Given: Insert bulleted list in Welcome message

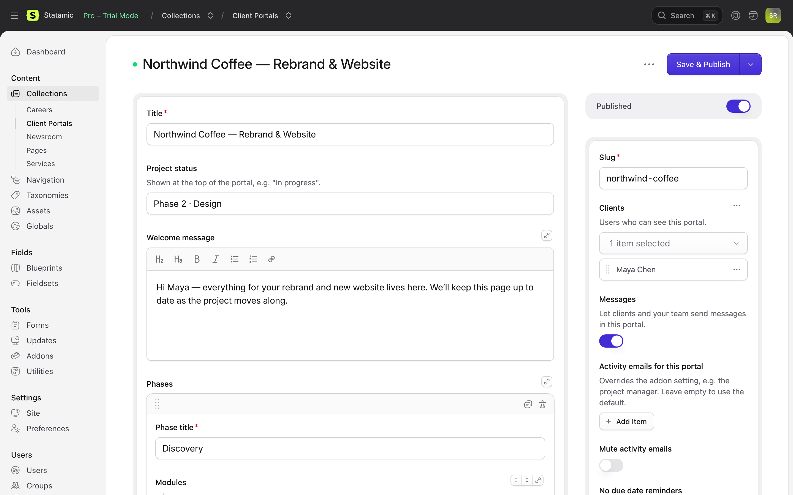Looking at the screenshot, I should pos(234,259).
